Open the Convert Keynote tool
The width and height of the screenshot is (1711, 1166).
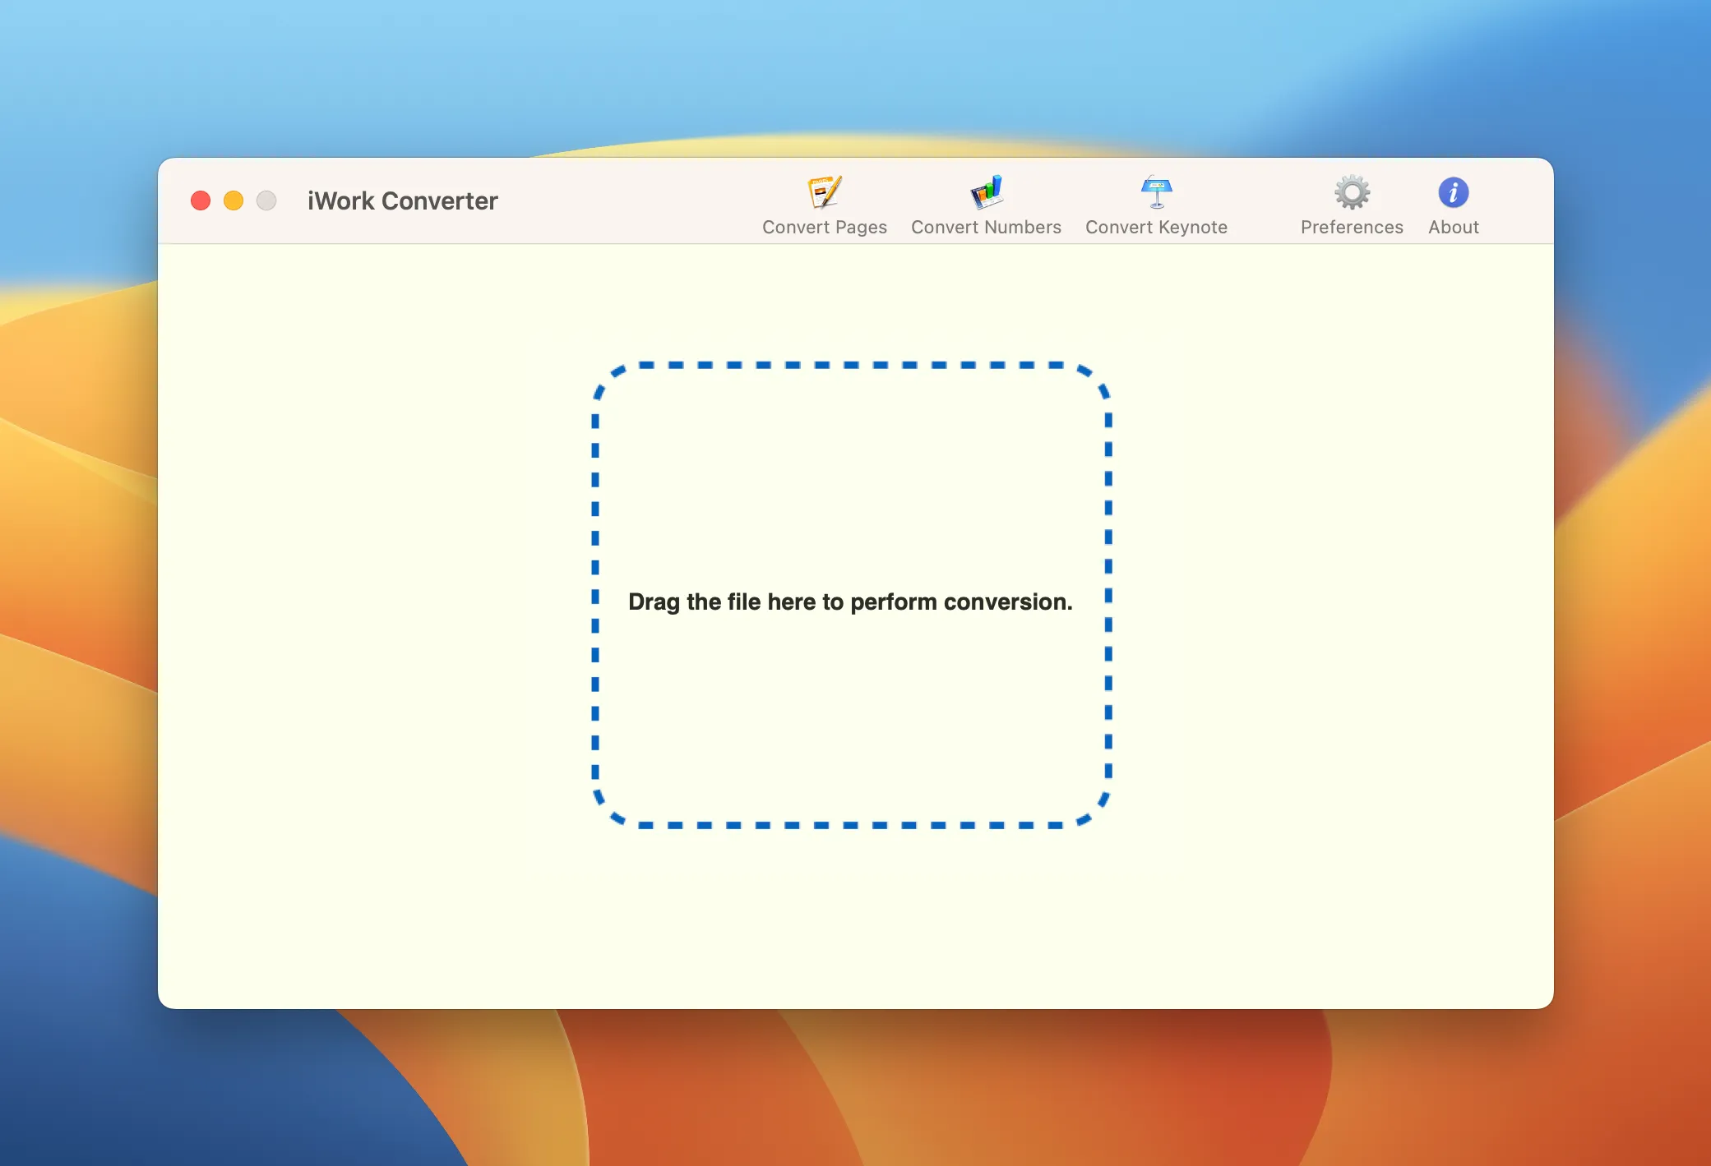coord(1156,205)
